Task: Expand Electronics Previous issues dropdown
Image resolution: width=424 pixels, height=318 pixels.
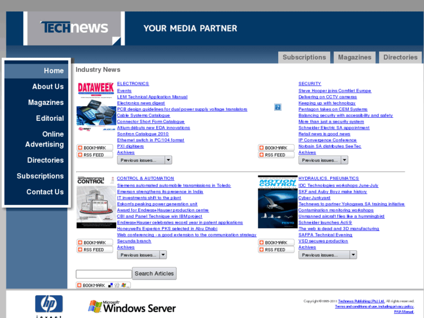Action: pos(145,160)
